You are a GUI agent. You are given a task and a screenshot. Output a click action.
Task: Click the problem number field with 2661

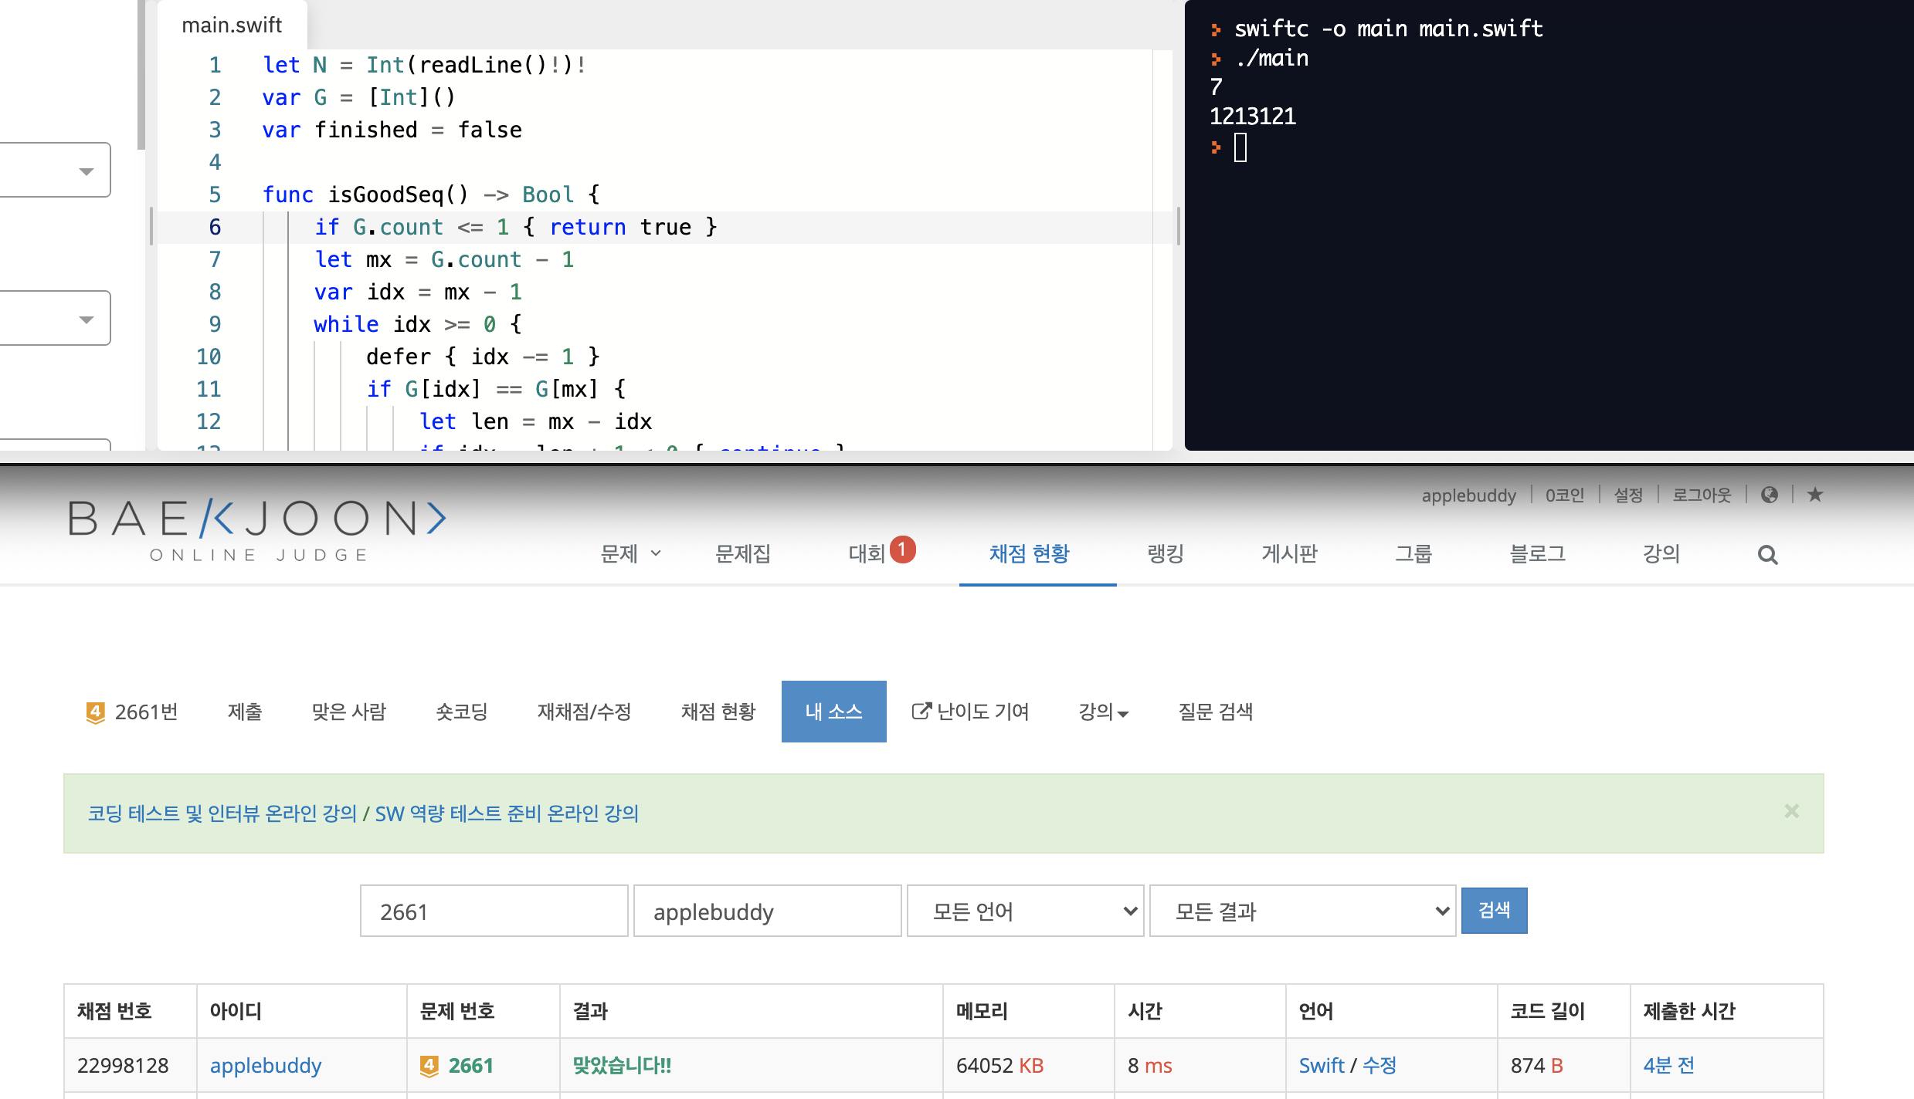(x=494, y=911)
